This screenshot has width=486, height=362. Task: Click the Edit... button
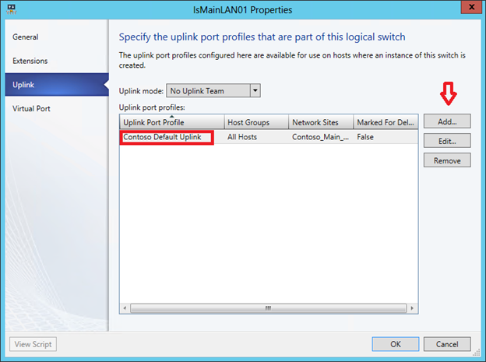[x=447, y=141]
